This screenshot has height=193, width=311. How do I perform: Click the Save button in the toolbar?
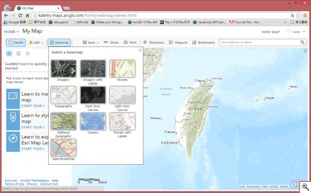click(89, 42)
